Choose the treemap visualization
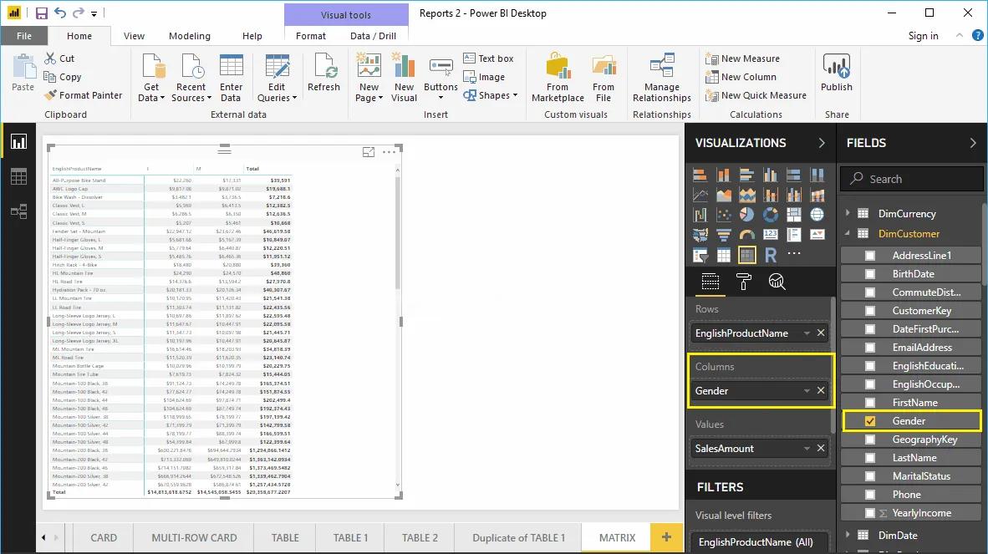The image size is (988, 554). coord(794,214)
